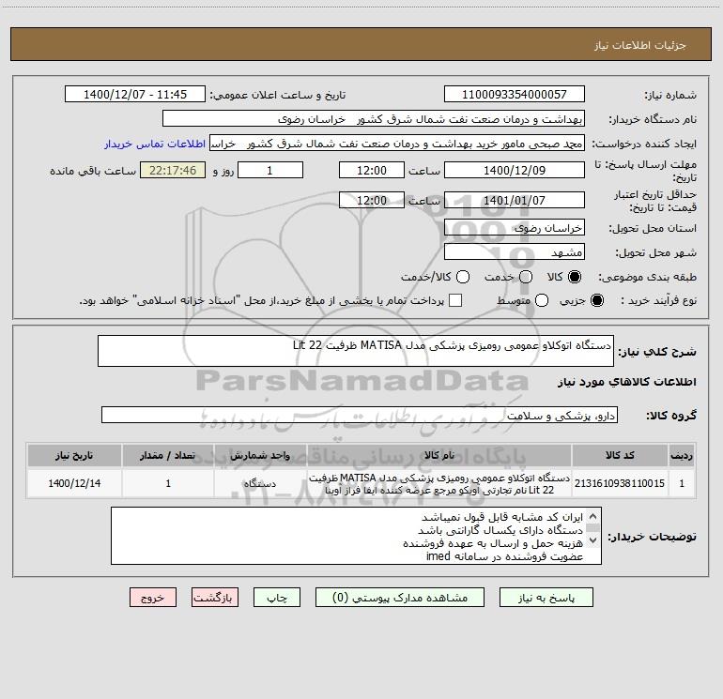Click the goods group field دارو، پزشکی و سلامت

[360, 415]
